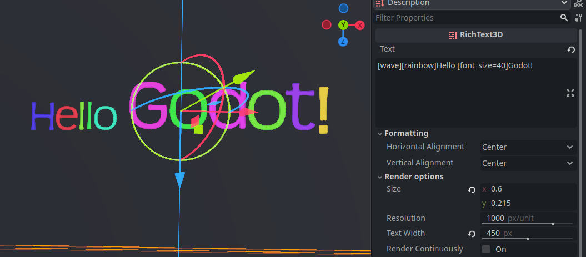Click the Text Width value 450
The image size is (586, 257).
click(493, 233)
